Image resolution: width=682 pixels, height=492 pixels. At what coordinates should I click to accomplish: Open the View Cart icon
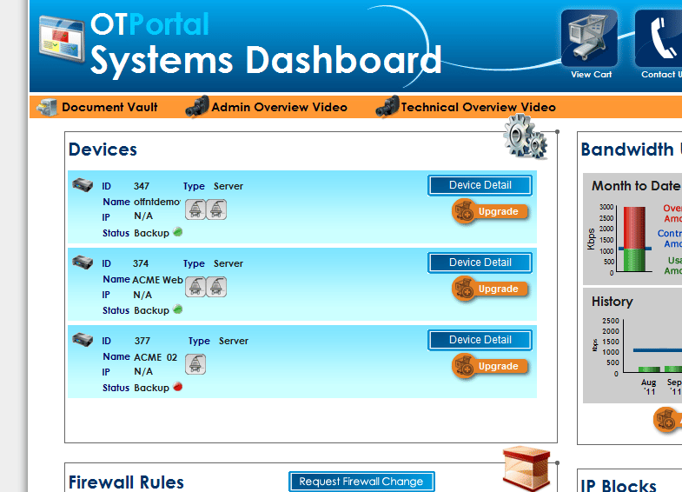point(590,39)
